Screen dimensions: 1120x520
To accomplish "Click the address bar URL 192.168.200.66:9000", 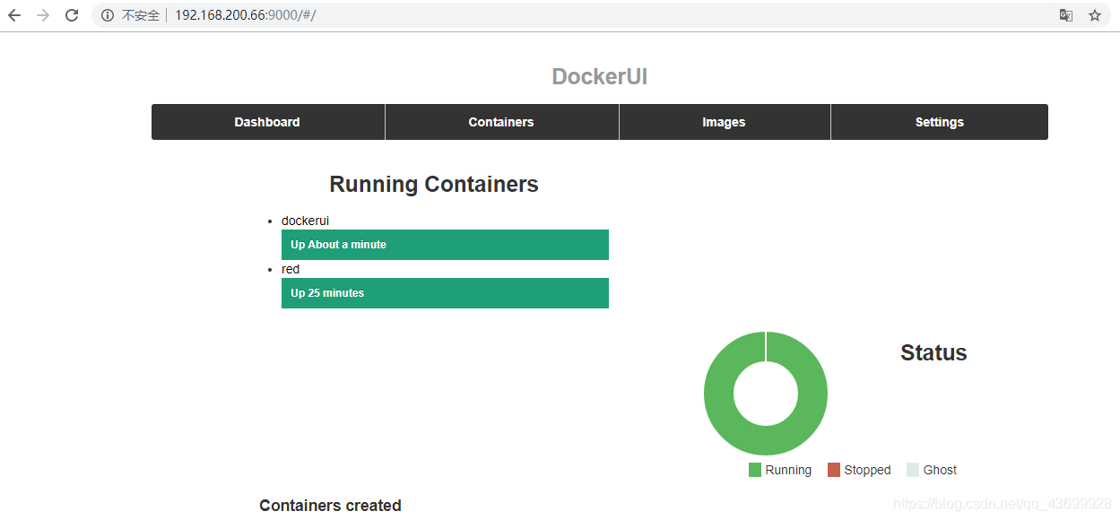I will (245, 15).
